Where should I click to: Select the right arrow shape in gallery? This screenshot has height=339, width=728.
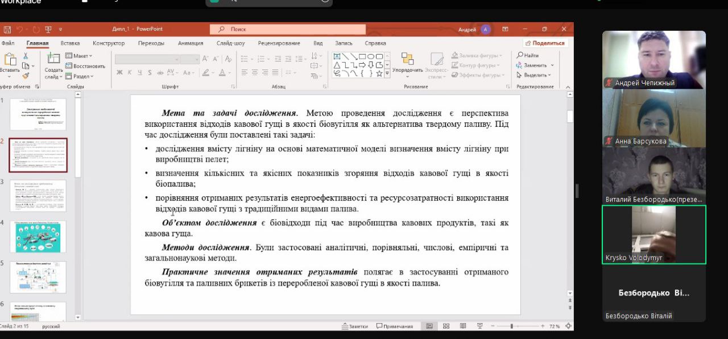(x=362, y=65)
